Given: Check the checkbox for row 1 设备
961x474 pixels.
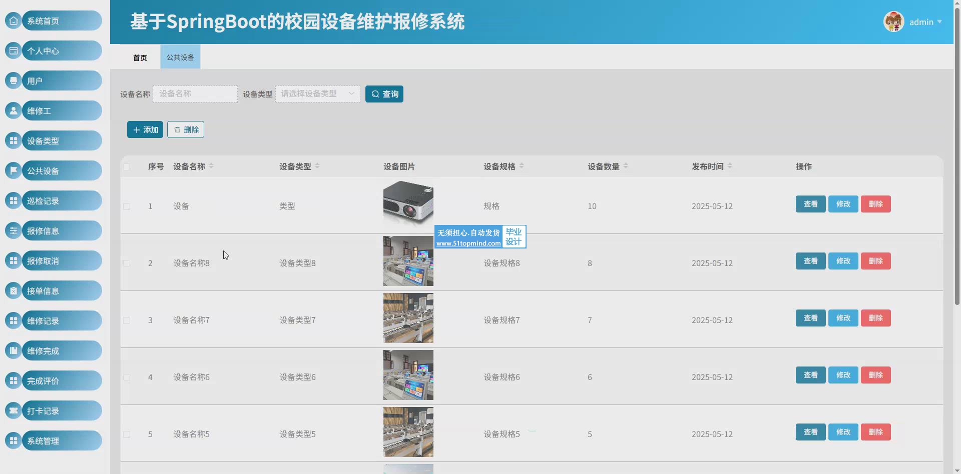Looking at the screenshot, I should click(127, 206).
